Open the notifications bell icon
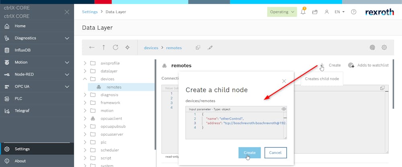Image resolution: width=402 pixels, height=167 pixels. [x=303, y=12]
